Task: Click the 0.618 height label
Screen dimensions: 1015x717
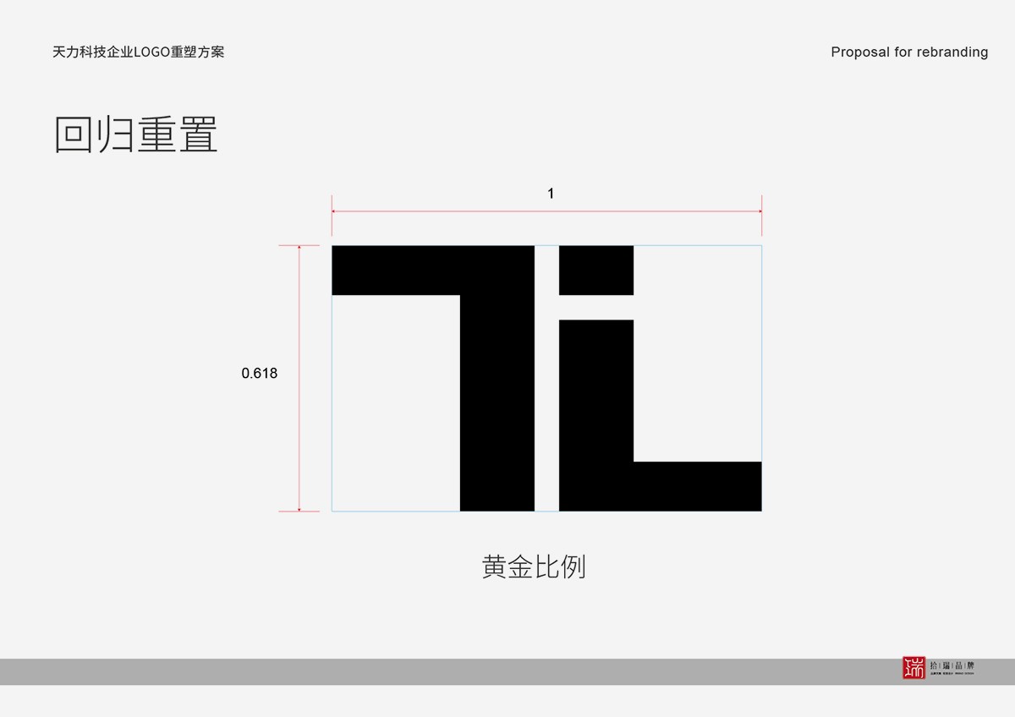Action: 259,373
